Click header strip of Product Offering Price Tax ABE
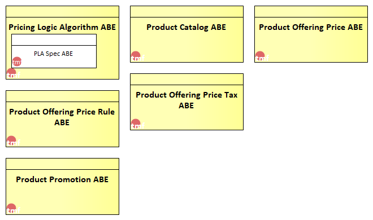 coord(186,80)
